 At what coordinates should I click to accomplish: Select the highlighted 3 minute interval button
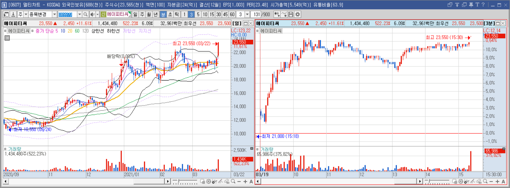coord(191,14)
